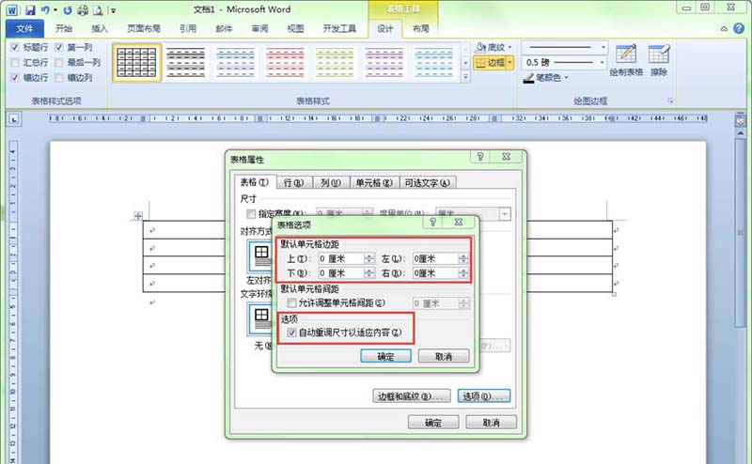This screenshot has height=464, width=752.
Task: Click the Save icon in quick access toolbar
Action: (x=30, y=9)
